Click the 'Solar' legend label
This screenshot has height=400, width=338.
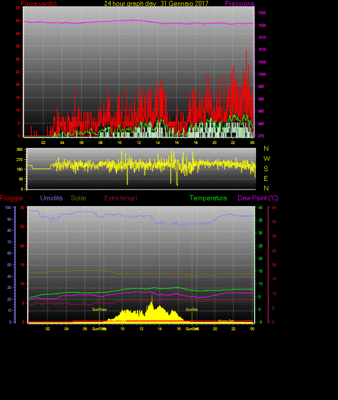(79, 198)
